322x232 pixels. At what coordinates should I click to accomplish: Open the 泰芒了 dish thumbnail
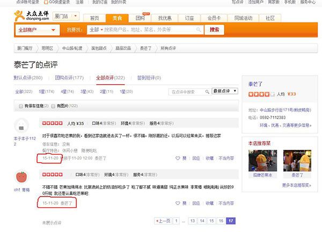(297, 161)
